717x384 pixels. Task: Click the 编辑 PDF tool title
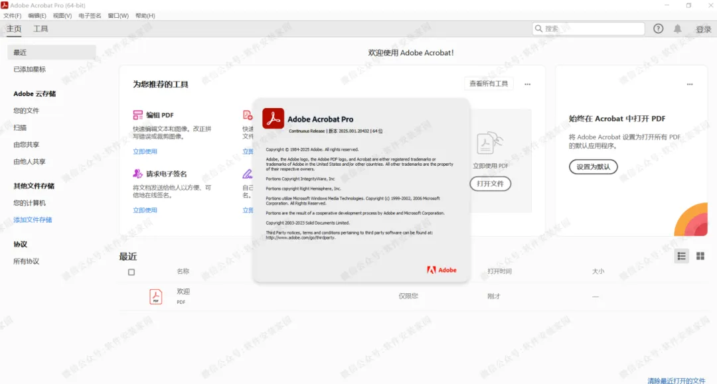[159, 115]
